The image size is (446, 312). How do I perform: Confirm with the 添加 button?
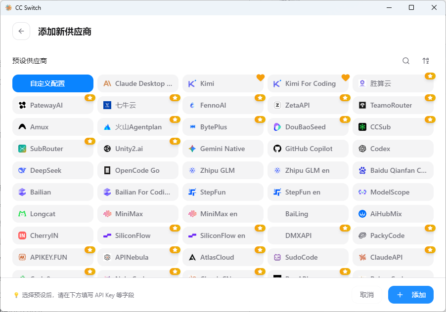pyautogui.click(x=411, y=295)
